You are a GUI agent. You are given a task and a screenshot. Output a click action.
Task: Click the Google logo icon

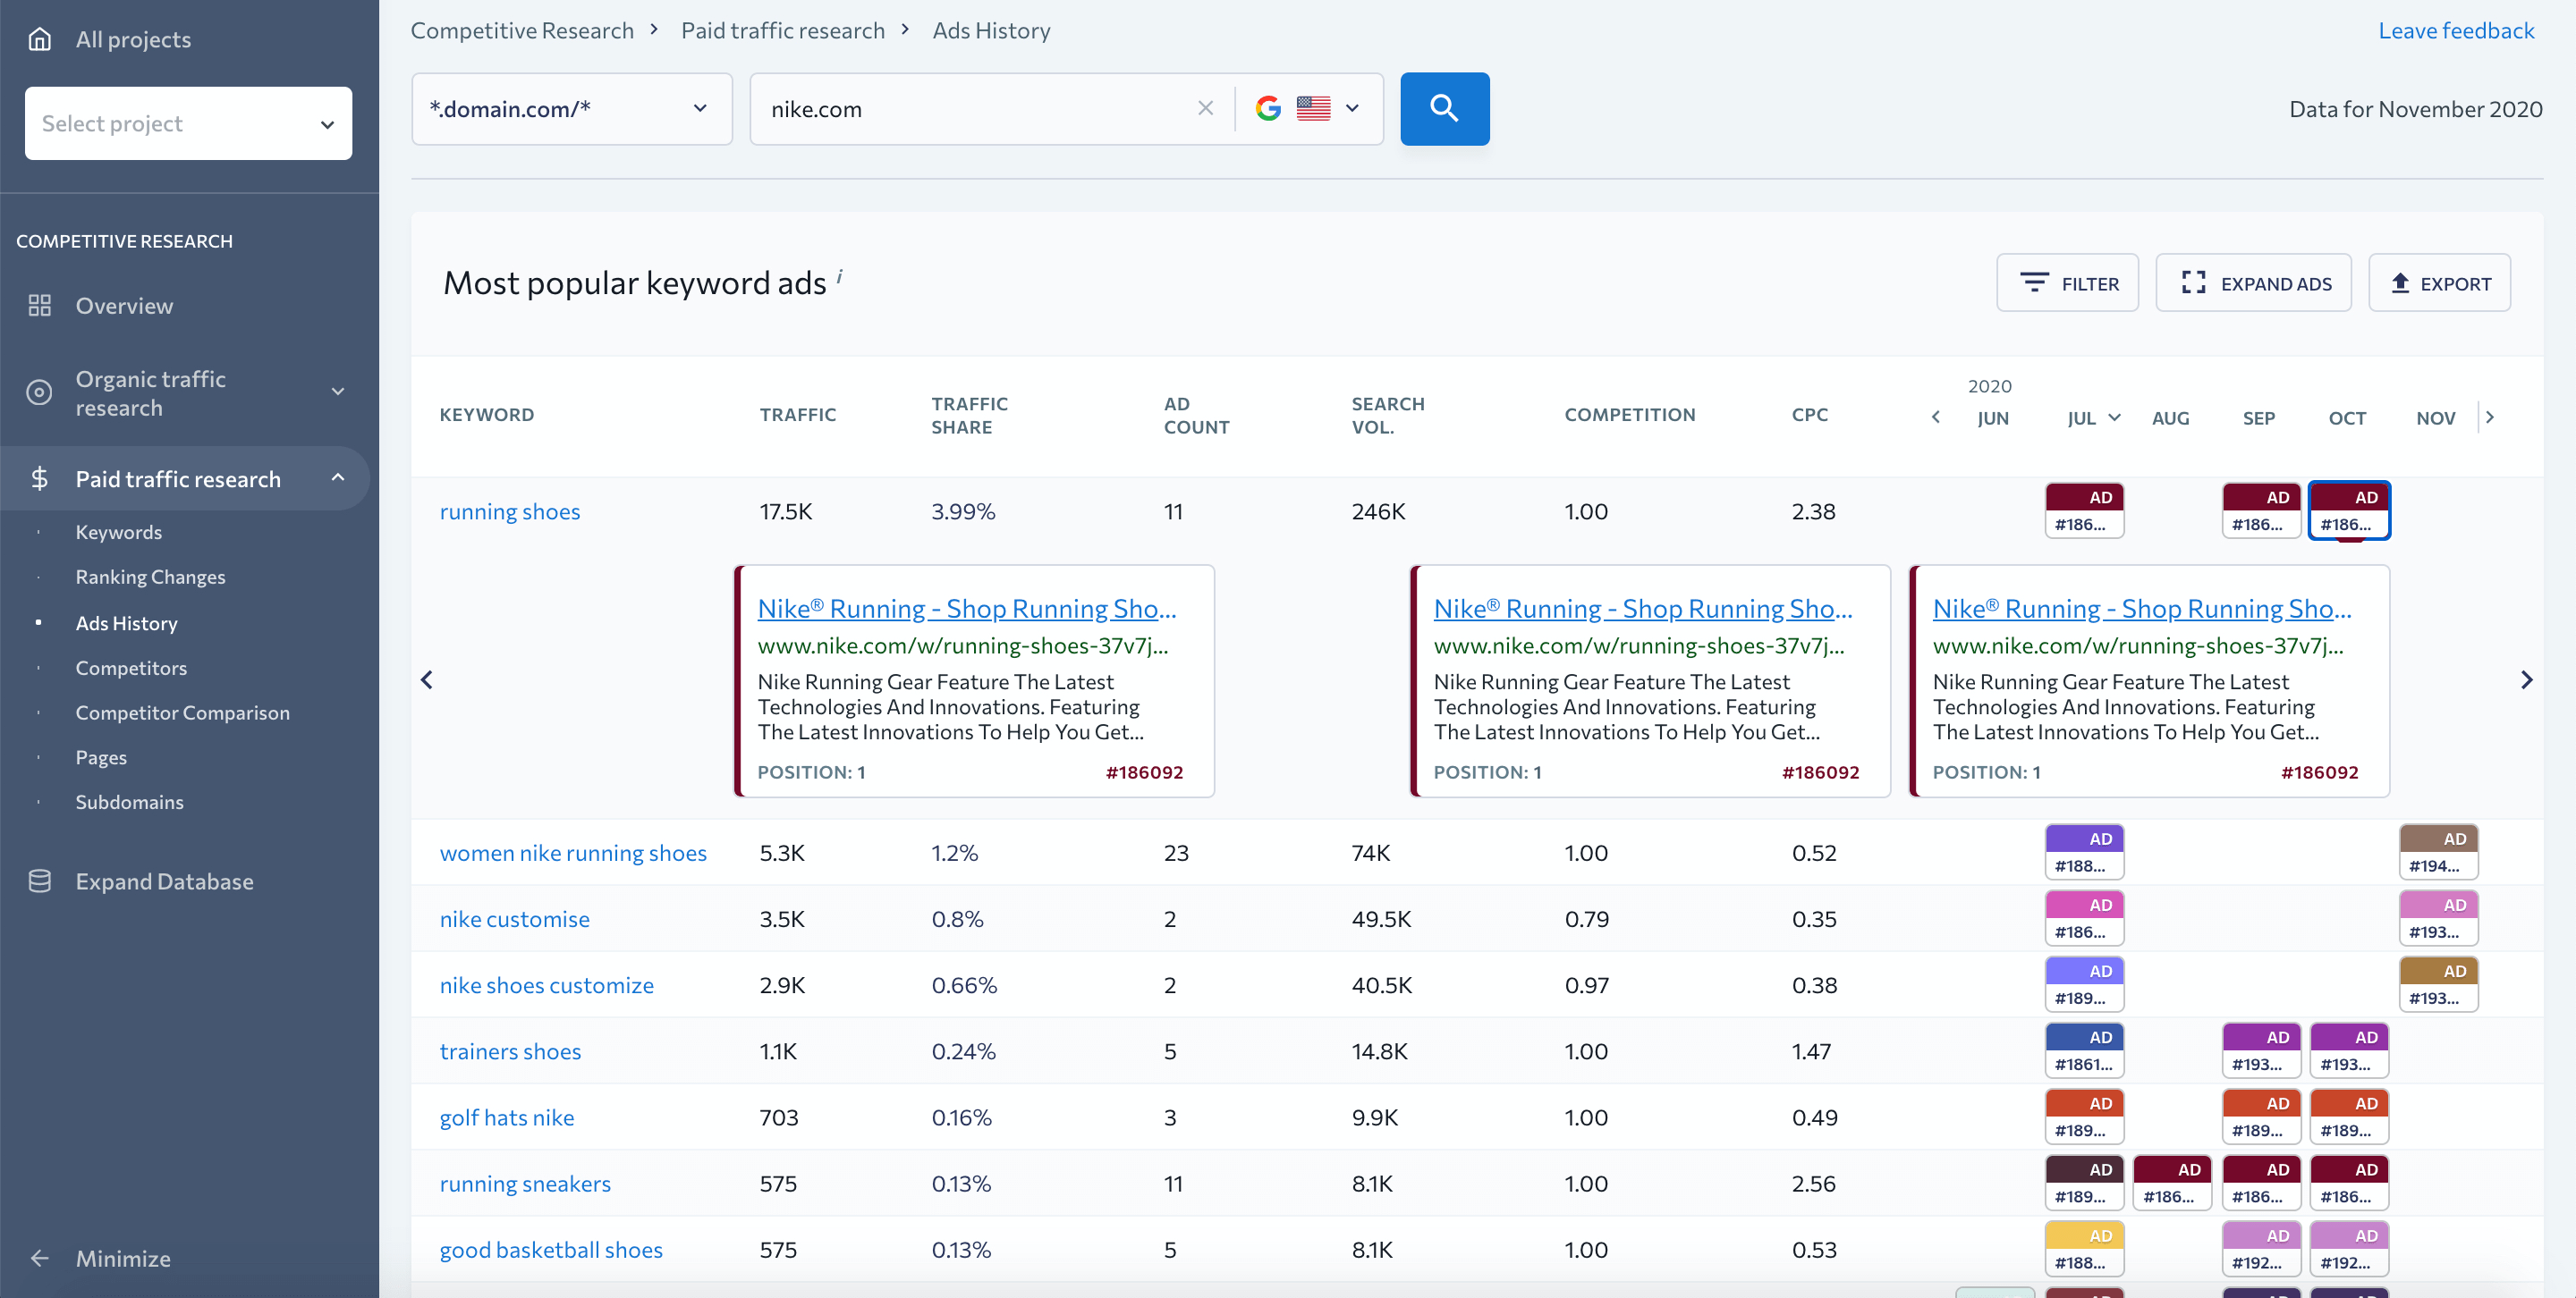[1268, 108]
